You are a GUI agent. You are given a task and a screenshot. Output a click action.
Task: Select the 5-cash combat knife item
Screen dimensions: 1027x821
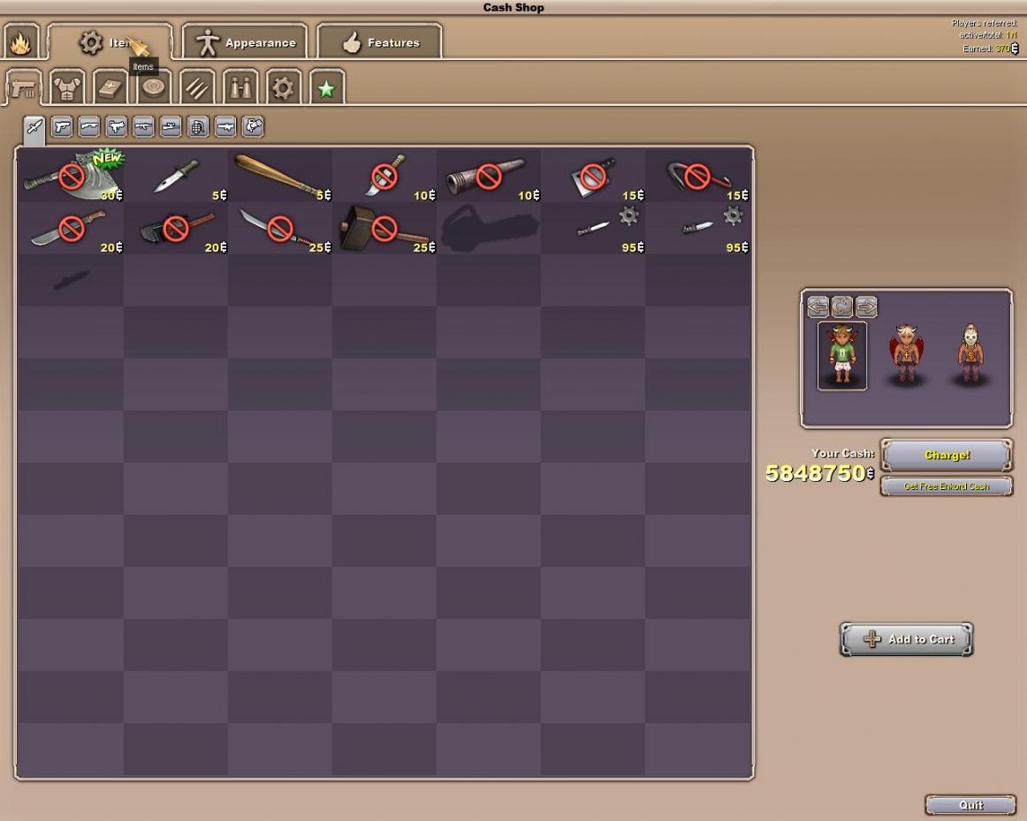pyautogui.click(x=175, y=175)
